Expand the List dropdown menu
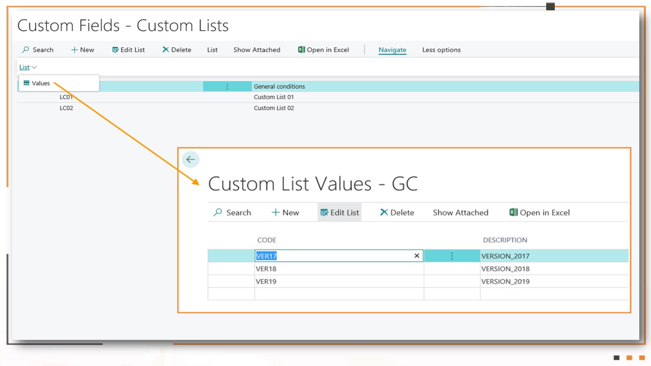651x366 pixels. [x=28, y=67]
